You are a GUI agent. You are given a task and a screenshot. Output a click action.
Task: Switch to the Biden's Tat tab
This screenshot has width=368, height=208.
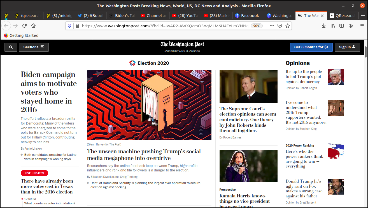tap(122, 16)
